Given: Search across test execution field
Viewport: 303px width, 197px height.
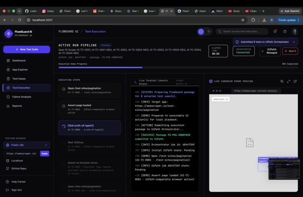Looking at the screenshot, I should click(242, 31).
